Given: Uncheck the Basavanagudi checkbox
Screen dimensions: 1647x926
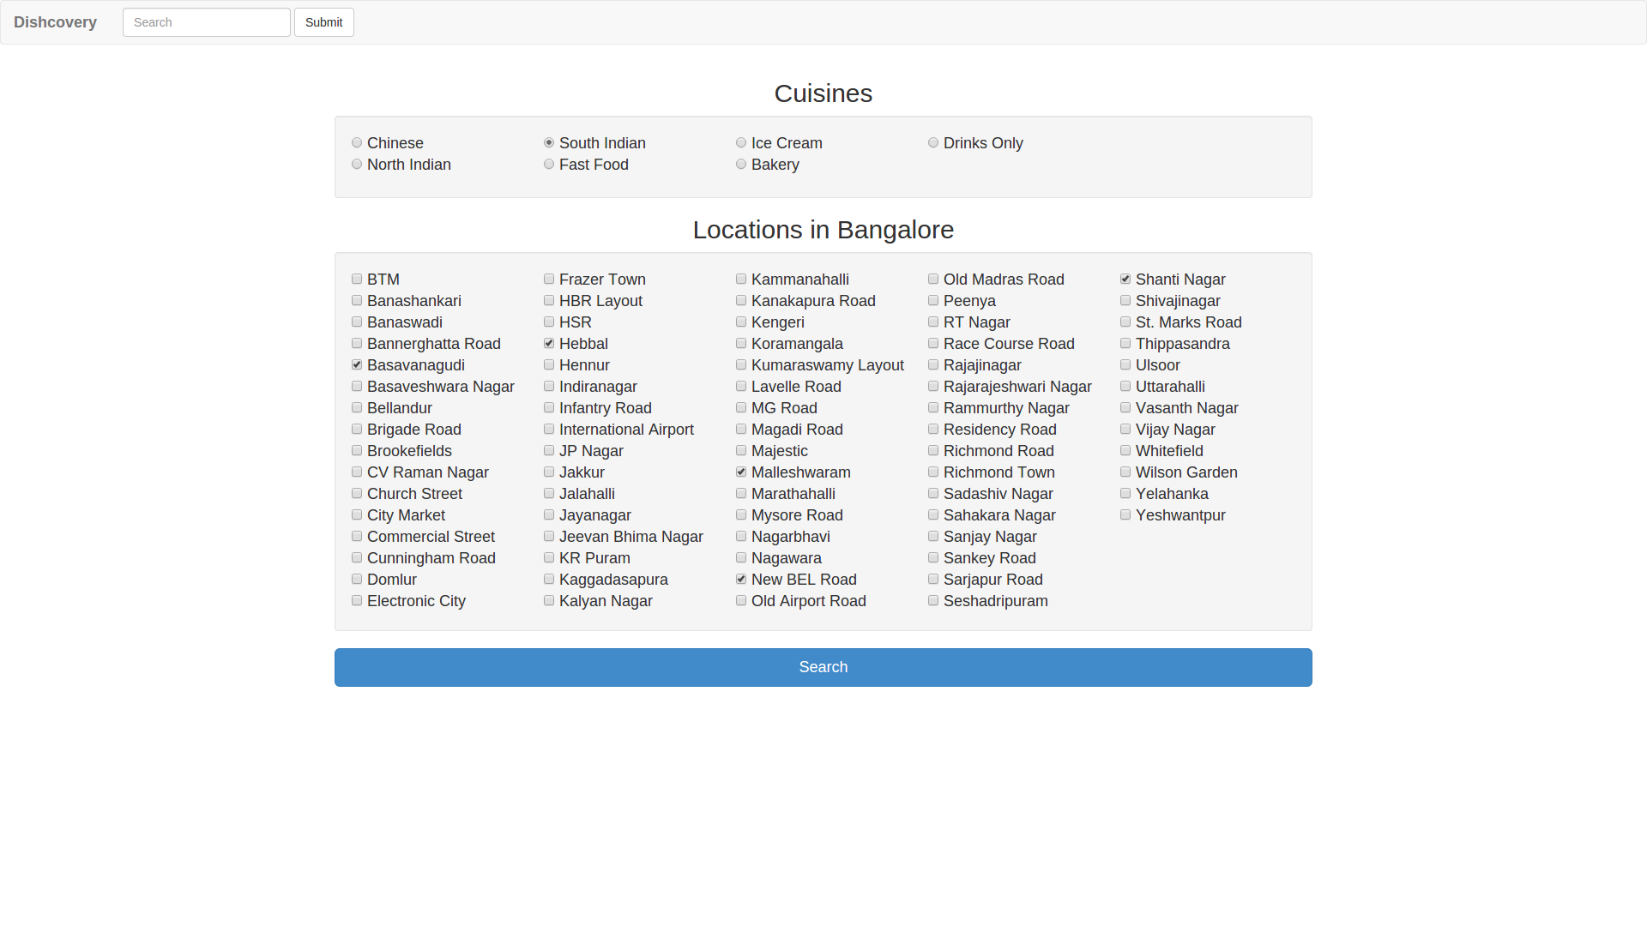Looking at the screenshot, I should point(357,365).
